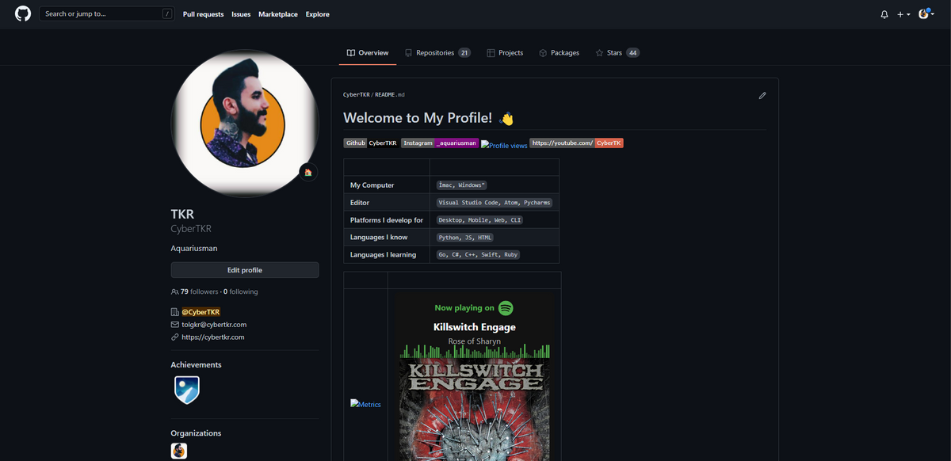The height and width of the screenshot is (461, 951).
Task: Open Explore in header
Action: 318,14
